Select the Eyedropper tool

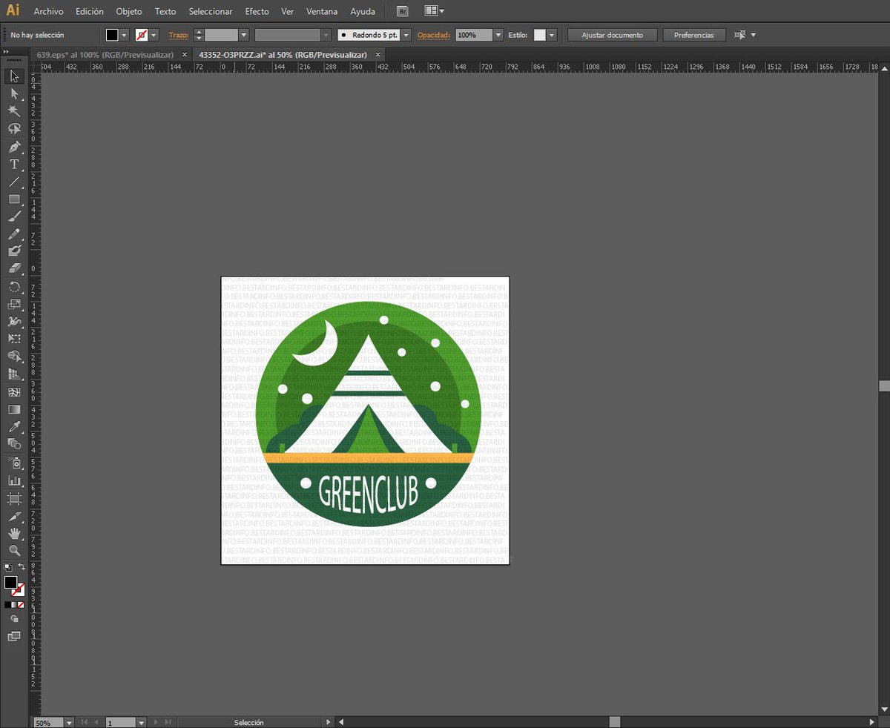pos(14,427)
